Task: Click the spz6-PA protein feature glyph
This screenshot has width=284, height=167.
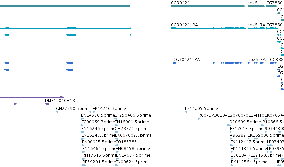Action: tap(256, 63)
